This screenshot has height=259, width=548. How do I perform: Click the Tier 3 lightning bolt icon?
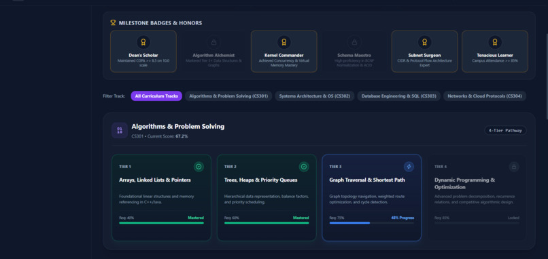pos(409,167)
